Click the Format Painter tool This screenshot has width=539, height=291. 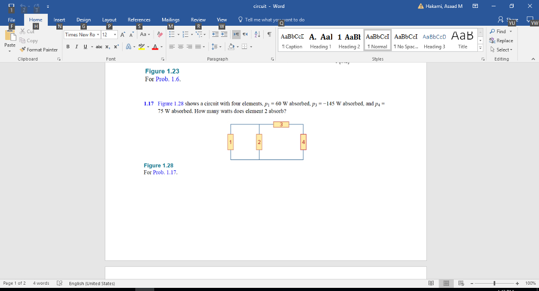click(39, 50)
